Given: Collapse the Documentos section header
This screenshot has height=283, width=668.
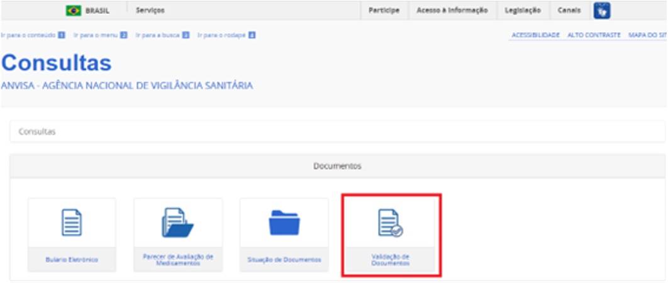Looking at the screenshot, I should [337, 166].
